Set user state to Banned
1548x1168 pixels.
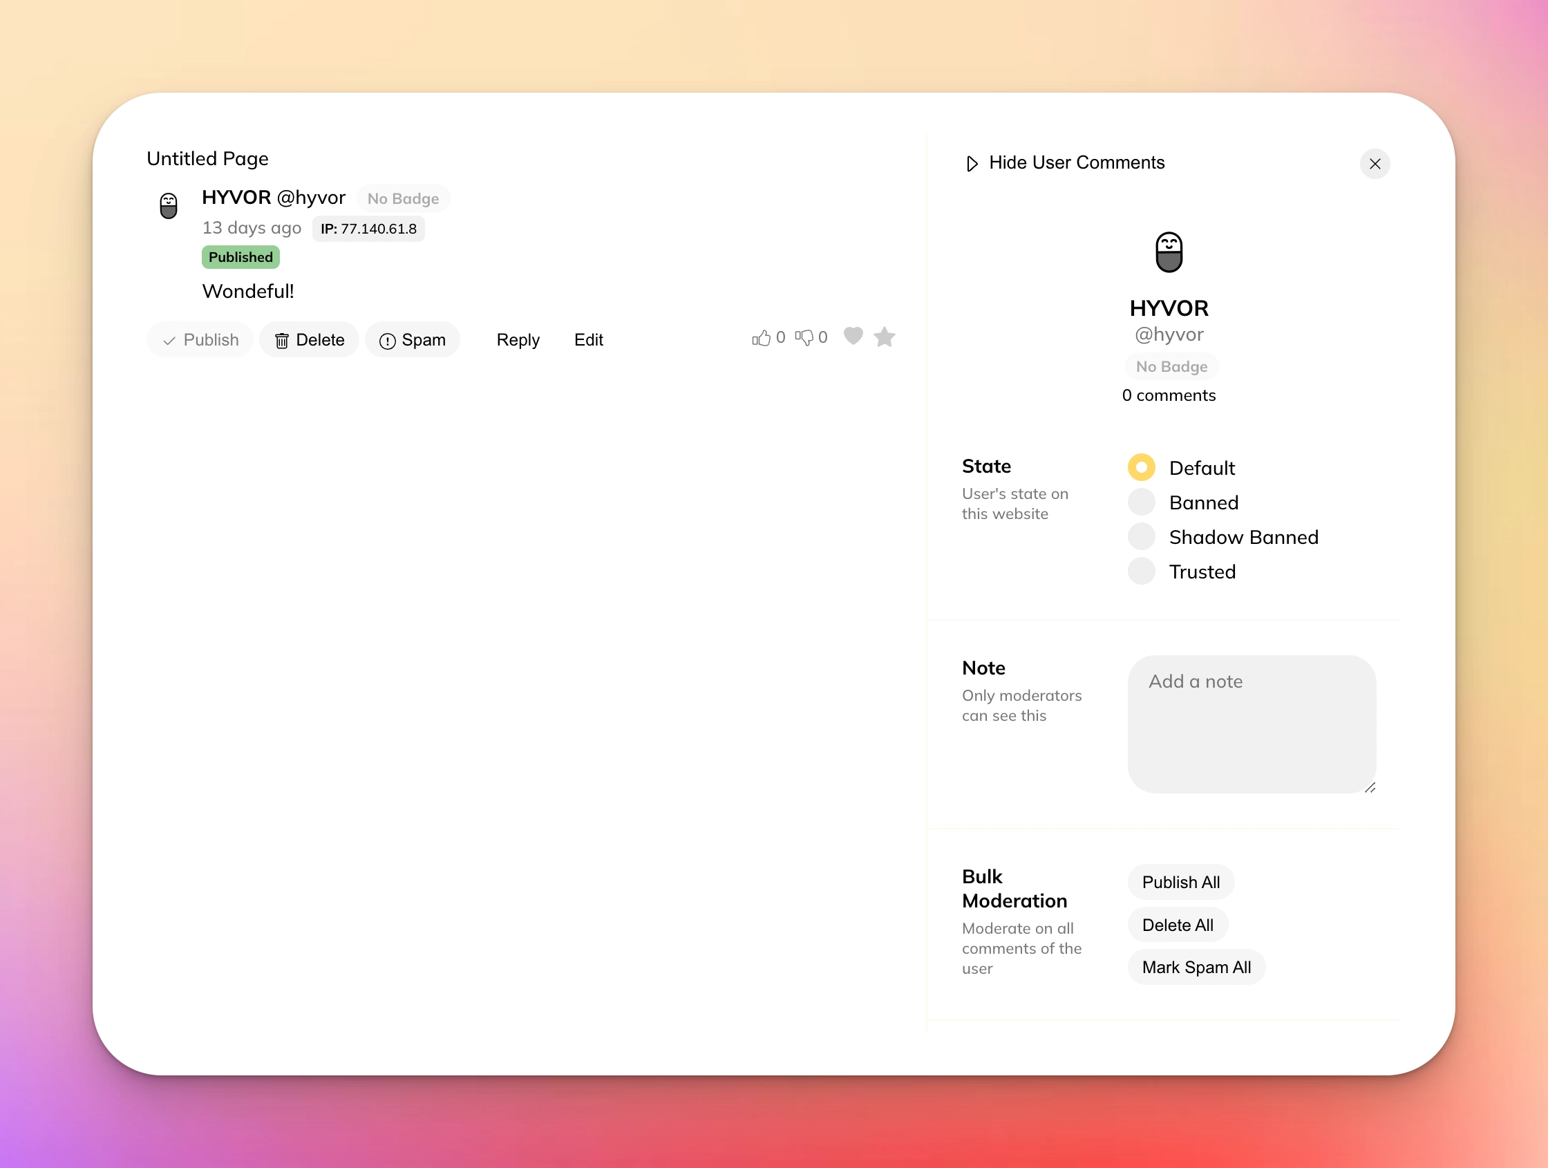(x=1141, y=502)
